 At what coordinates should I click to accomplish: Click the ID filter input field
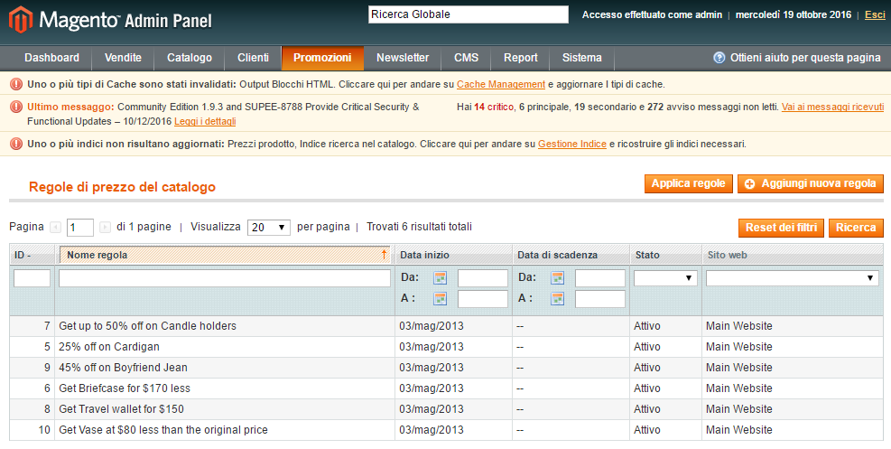(x=32, y=278)
